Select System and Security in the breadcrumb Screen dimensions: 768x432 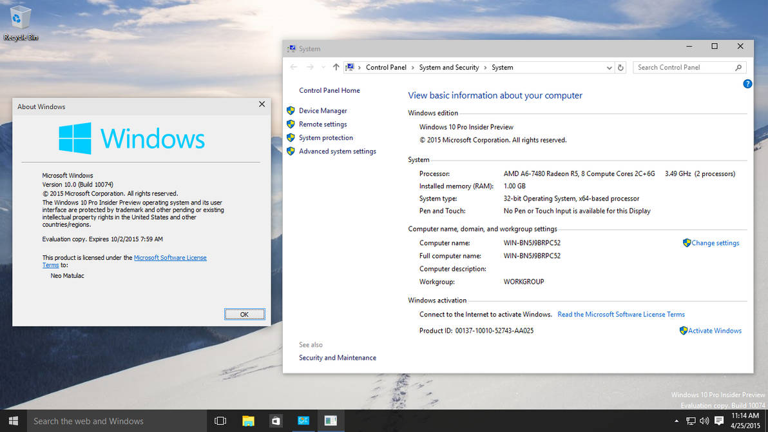[448, 67]
